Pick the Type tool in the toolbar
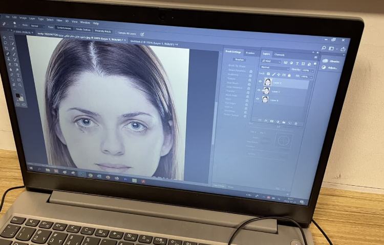384x245 pixels. (18, 75)
